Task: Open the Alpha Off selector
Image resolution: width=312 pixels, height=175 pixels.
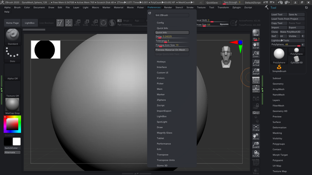Action: pyautogui.click(x=12, y=72)
